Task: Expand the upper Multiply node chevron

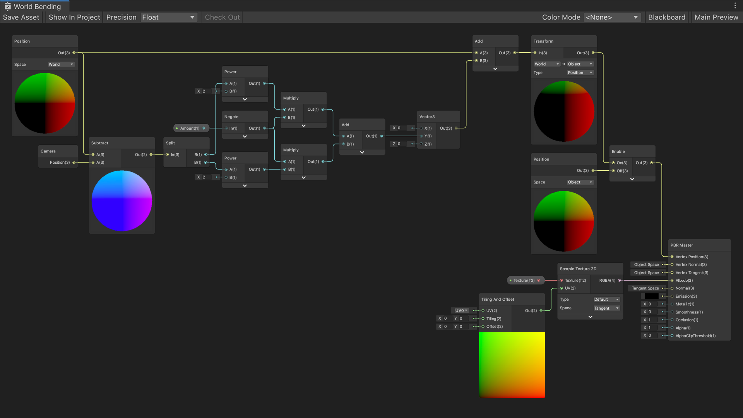Action: click(304, 126)
